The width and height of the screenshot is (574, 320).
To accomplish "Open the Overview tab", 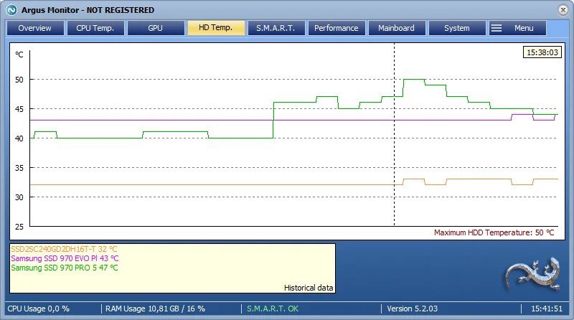I will tap(35, 28).
